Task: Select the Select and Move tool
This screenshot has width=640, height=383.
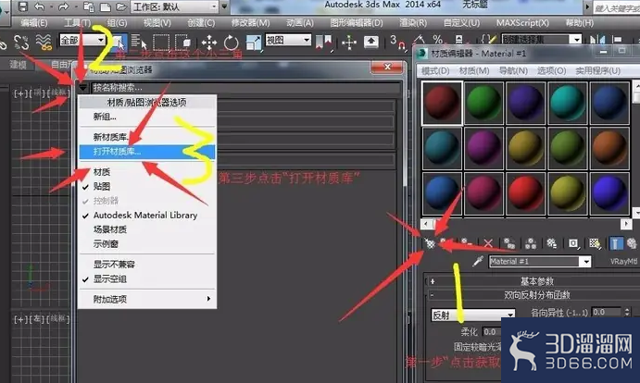Action: coord(209,42)
